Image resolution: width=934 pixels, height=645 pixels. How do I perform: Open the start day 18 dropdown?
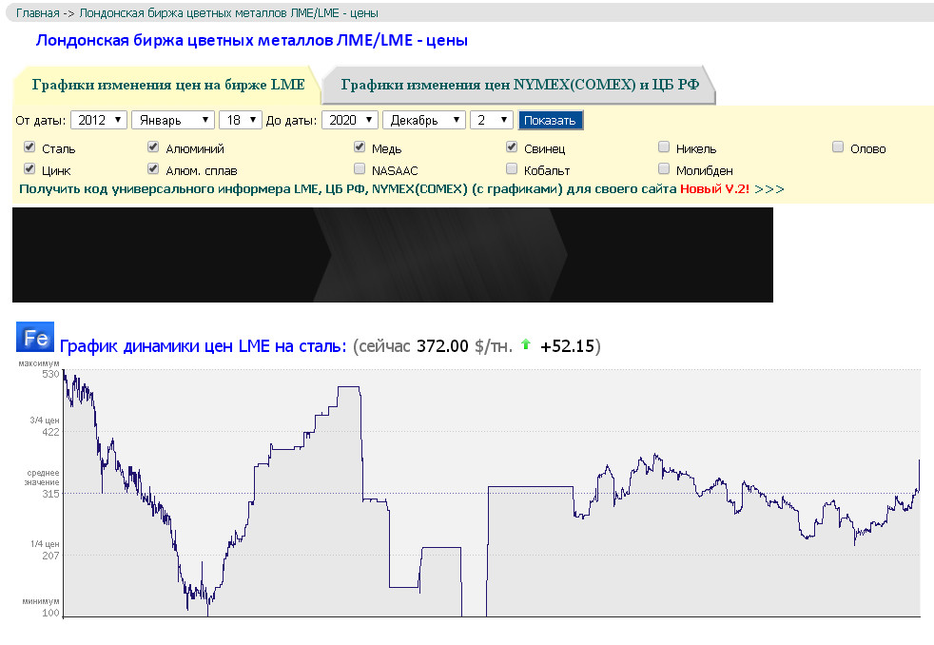click(x=240, y=120)
